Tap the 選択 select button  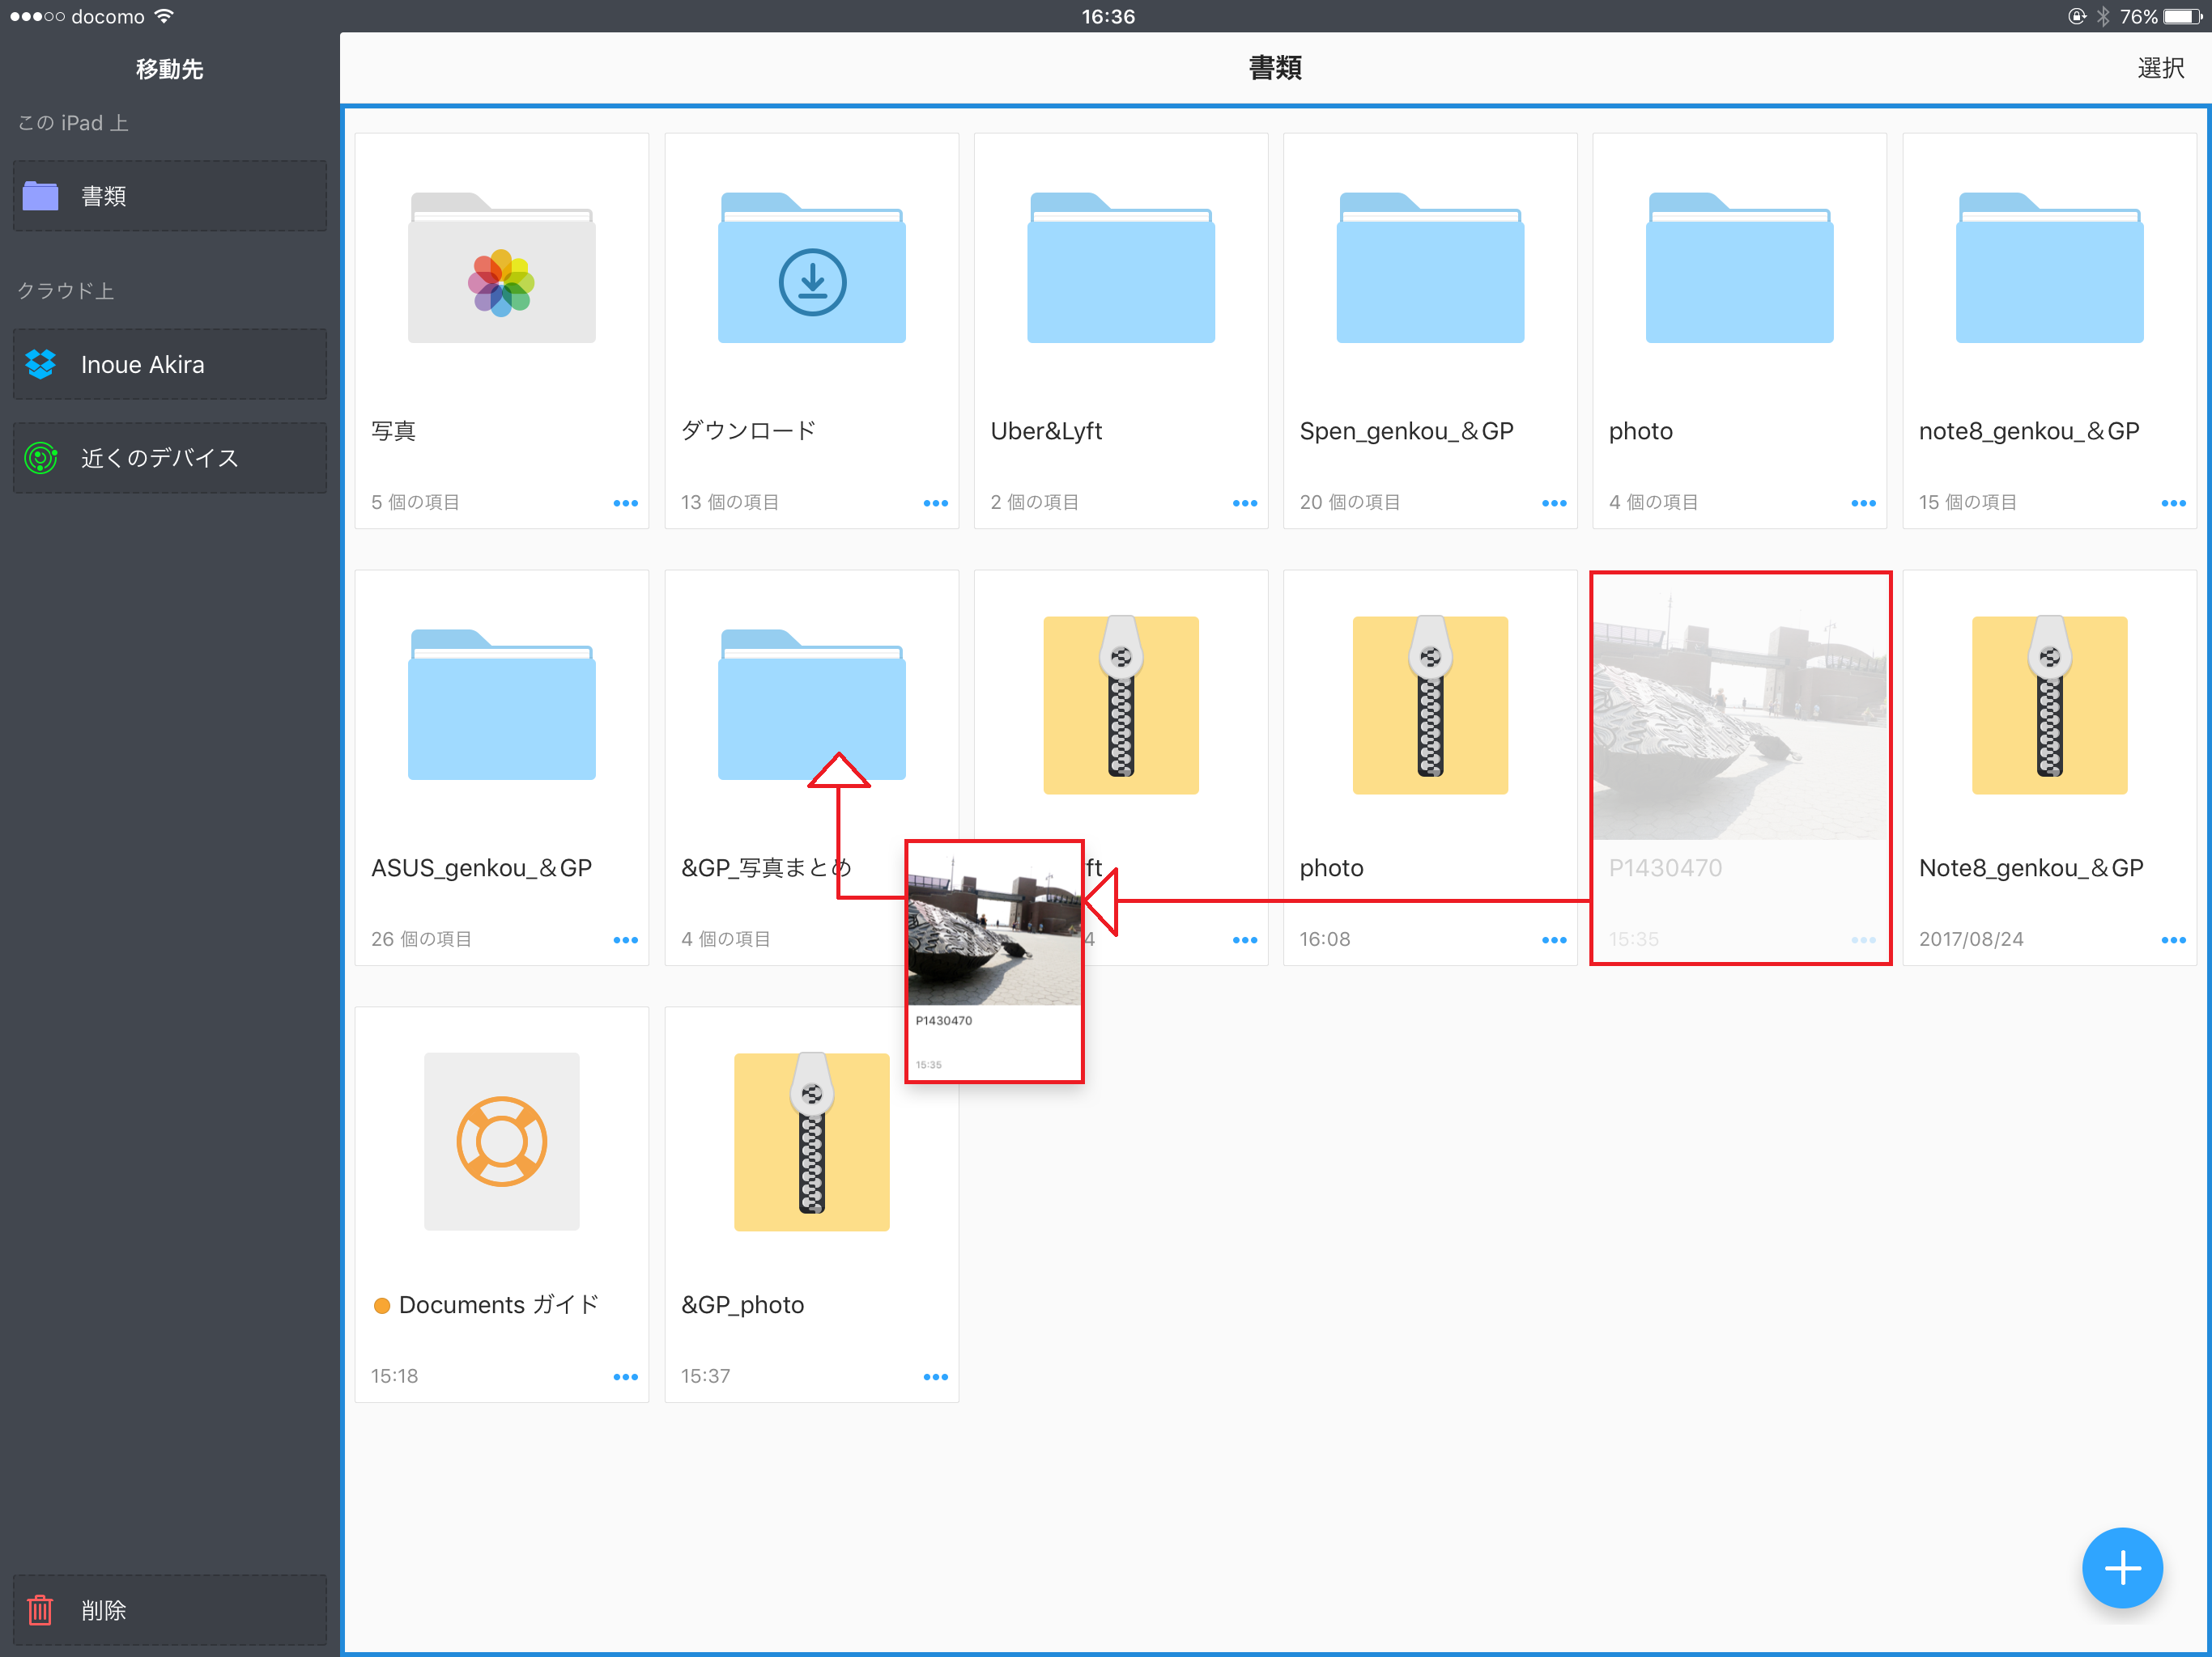[2160, 68]
